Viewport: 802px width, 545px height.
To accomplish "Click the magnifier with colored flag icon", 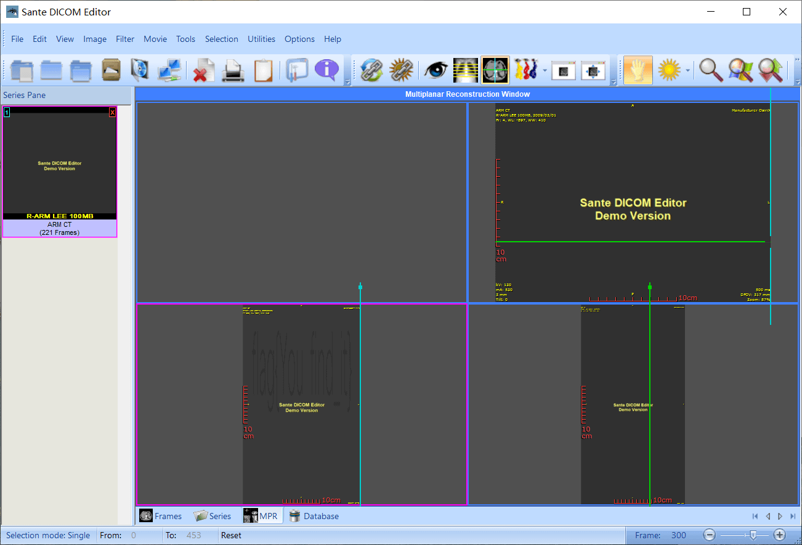I will pyautogui.click(x=740, y=70).
